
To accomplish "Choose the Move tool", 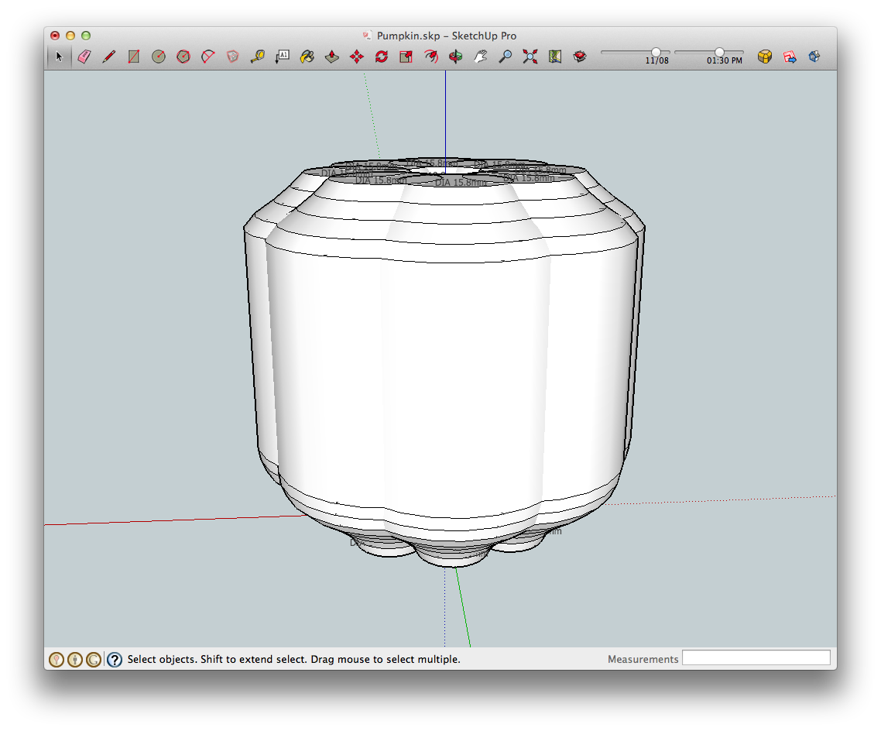I will click(357, 56).
